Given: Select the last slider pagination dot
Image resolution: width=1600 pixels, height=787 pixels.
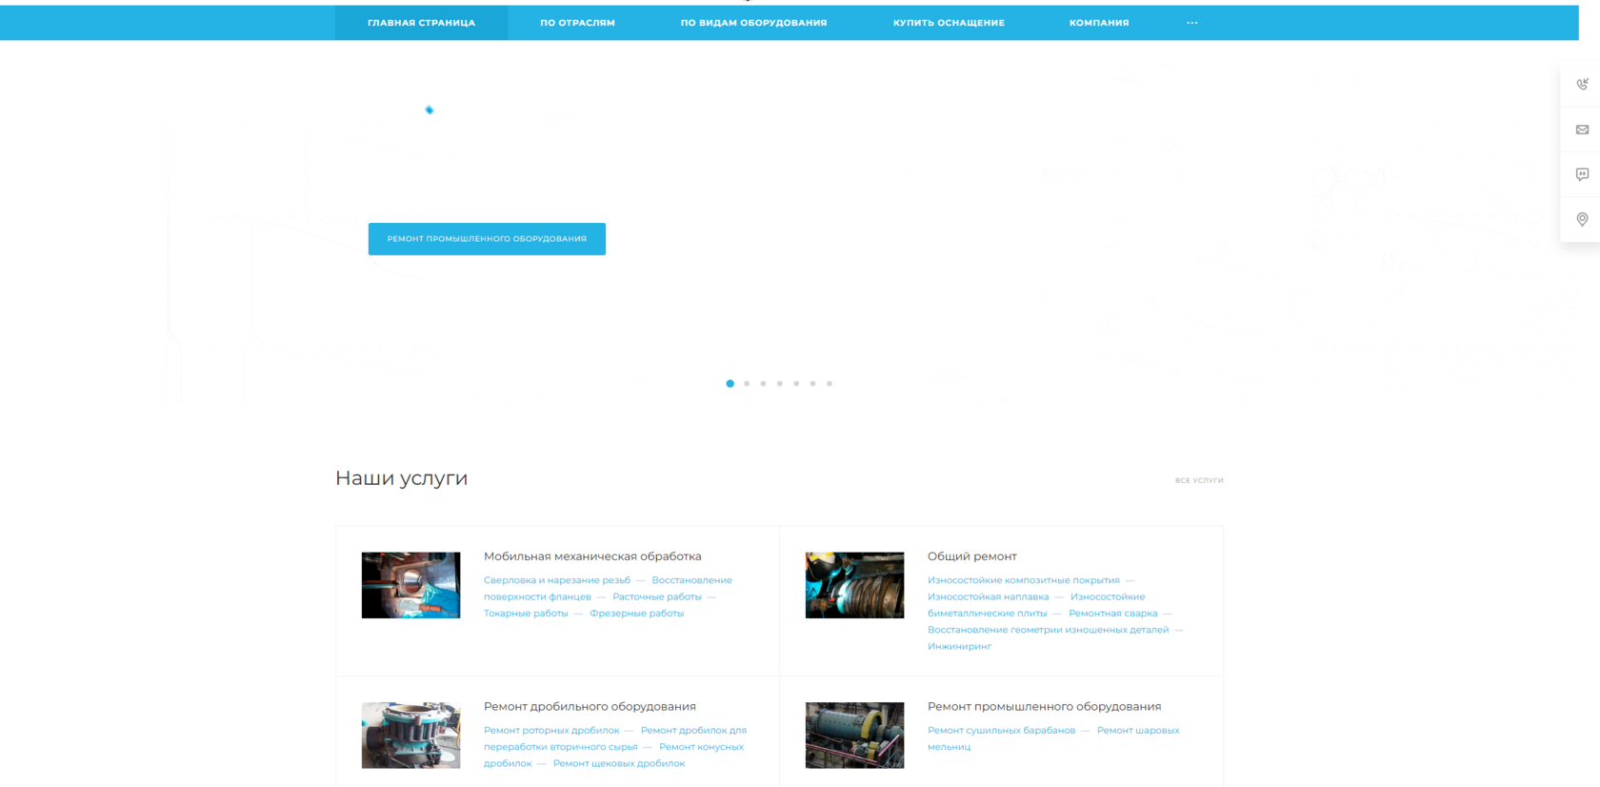Looking at the screenshot, I should (x=830, y=384).
